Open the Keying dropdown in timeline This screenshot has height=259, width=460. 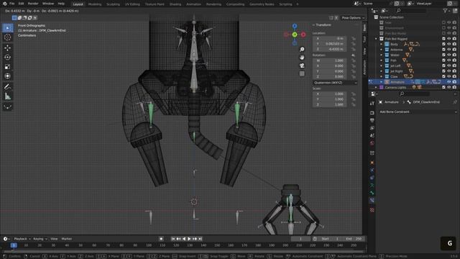pyautogui.click(x=40, y=239)
